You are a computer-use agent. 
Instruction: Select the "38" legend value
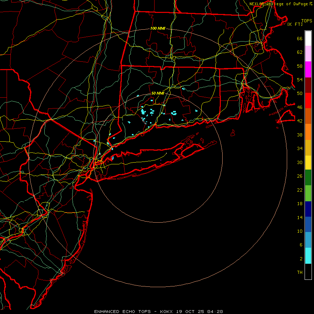click(300, 135)
